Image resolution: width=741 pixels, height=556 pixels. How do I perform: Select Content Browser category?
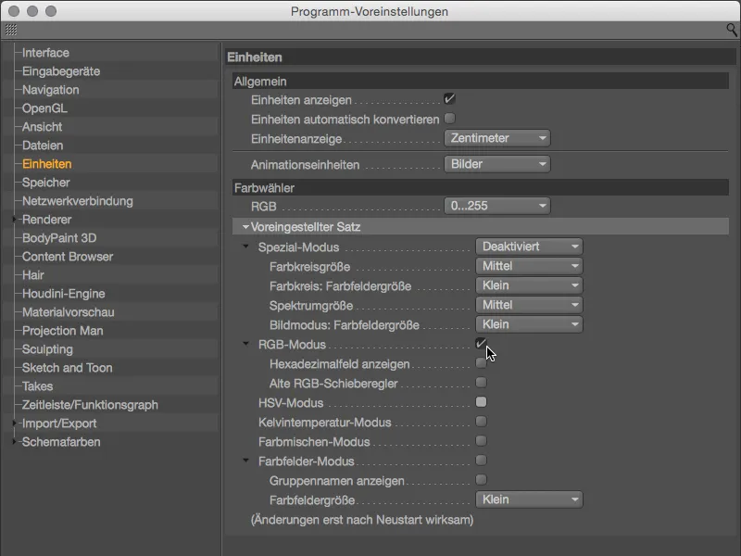coord(68,257)
